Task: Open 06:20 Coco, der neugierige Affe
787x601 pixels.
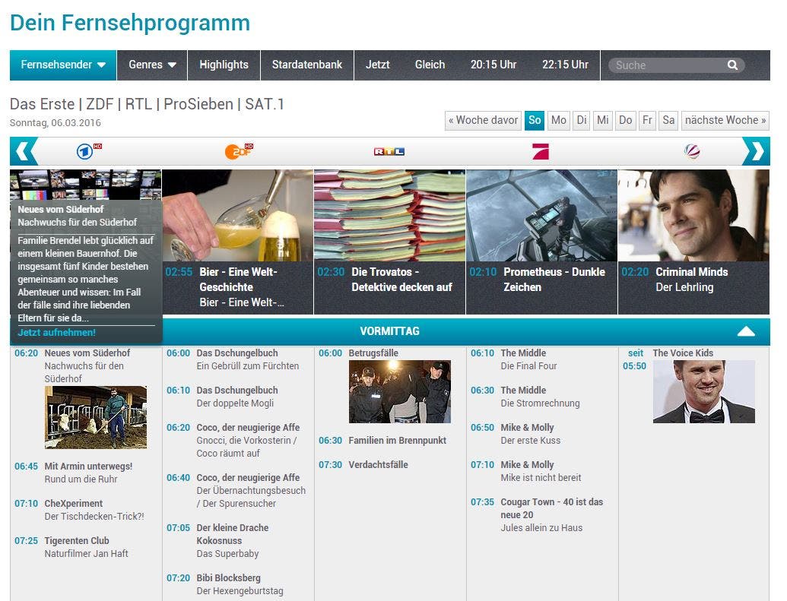Action: (x=248, y=428)
